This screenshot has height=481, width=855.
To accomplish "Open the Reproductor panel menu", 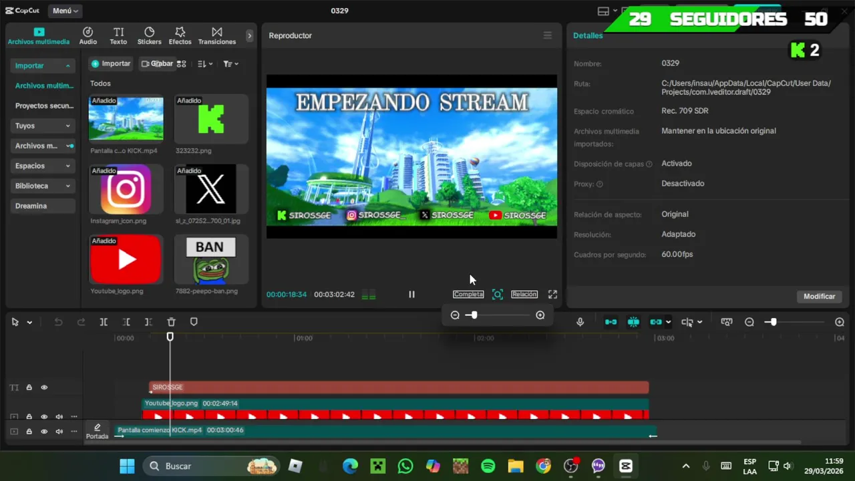I will click(548, 35).
